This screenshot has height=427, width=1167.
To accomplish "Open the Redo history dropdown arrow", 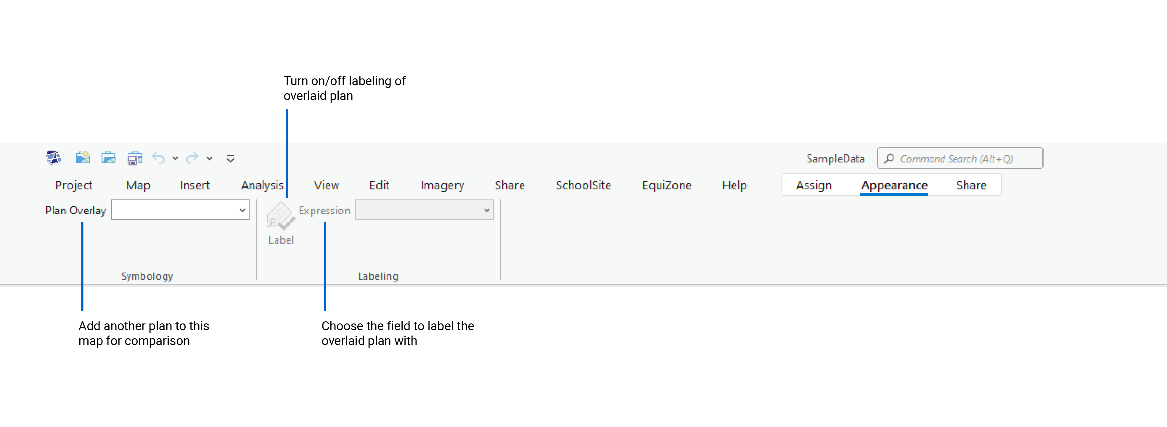I will 209,159.
